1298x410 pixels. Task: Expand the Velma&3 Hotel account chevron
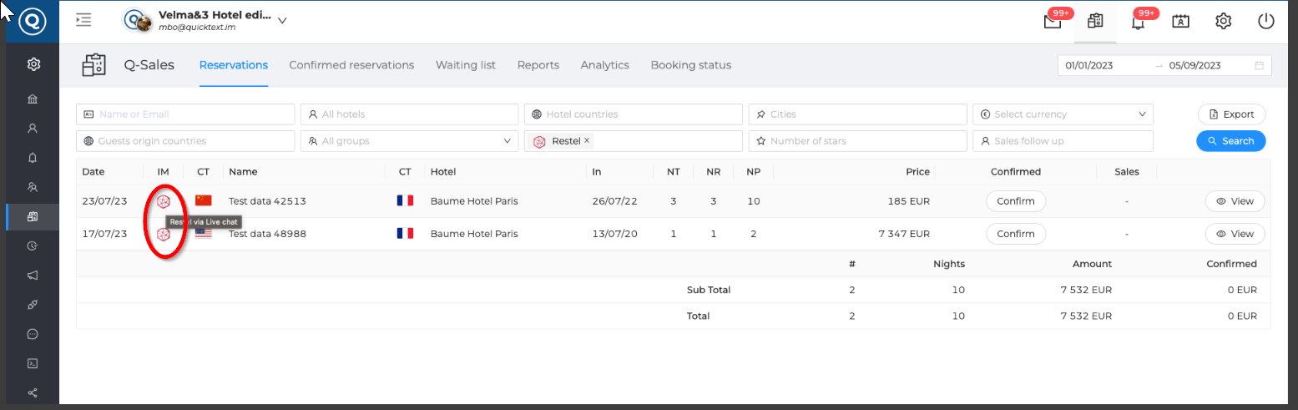(x=282, y=21)
